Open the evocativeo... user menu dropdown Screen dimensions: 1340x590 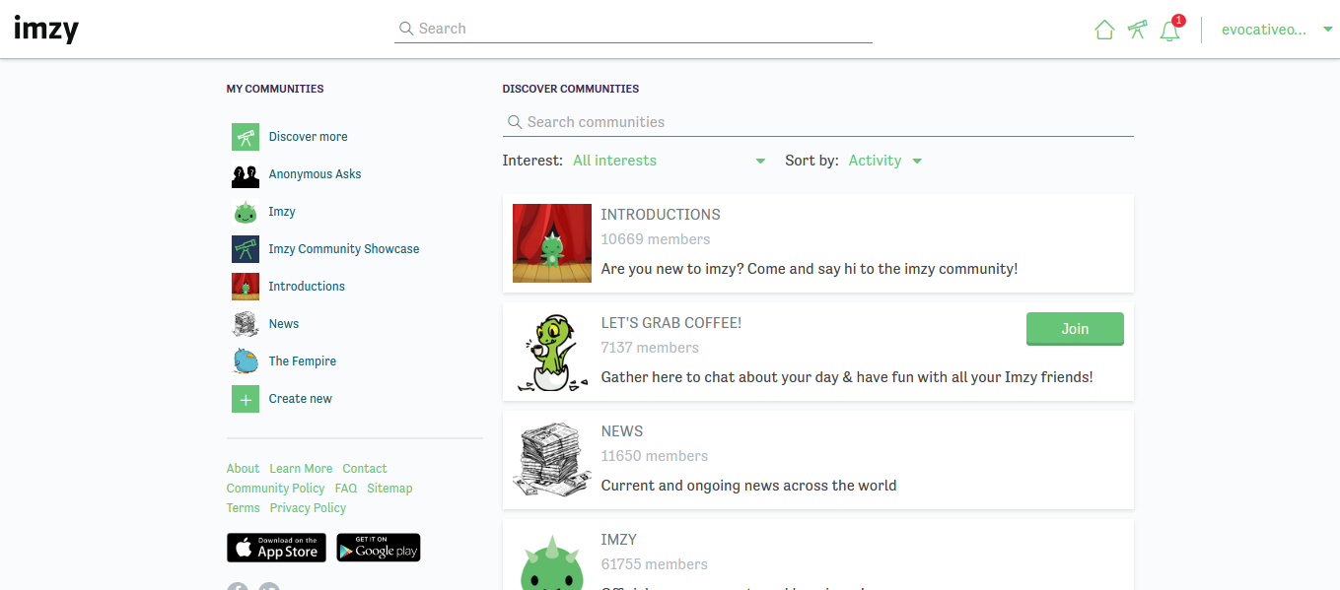coord(1277,30)
